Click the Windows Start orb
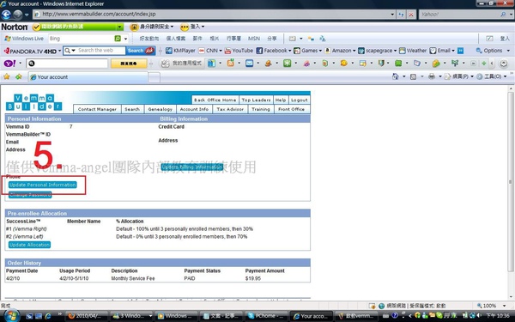 (x=11, y=315)
